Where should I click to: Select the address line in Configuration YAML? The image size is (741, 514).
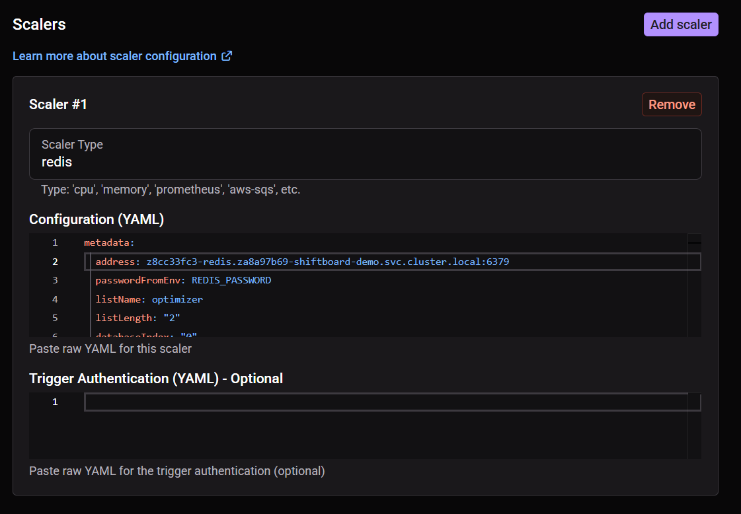[x=392, y=262]
